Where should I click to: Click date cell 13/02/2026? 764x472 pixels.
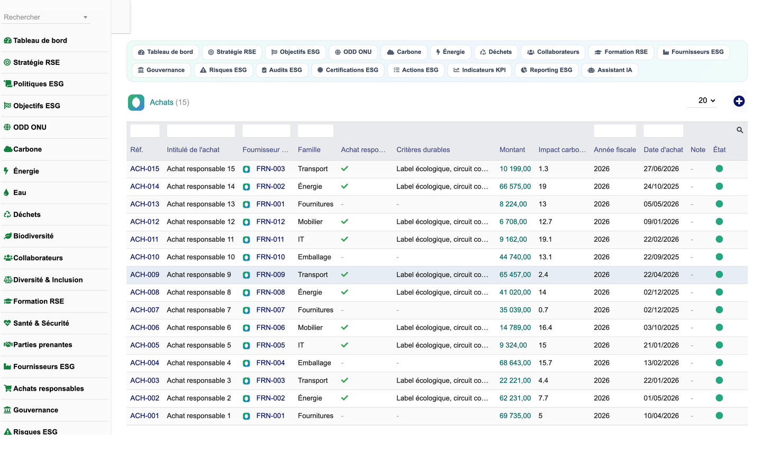[x=661, y=363]
